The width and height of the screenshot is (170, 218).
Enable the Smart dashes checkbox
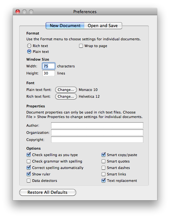tap(103, 168)
